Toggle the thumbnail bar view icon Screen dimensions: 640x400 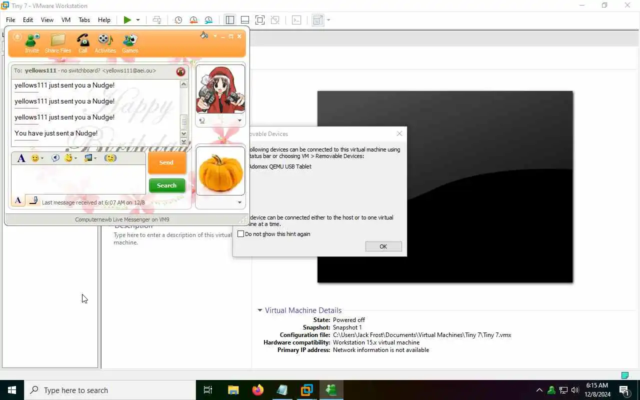(x=245, y=20)
